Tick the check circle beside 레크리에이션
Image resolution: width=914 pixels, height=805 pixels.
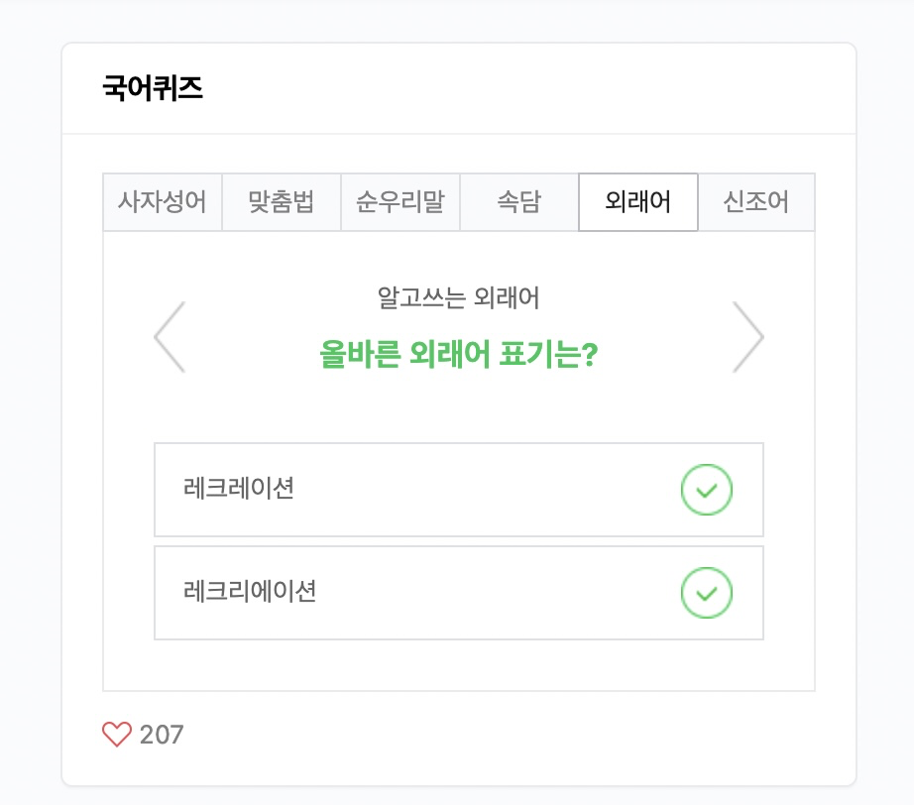coord(707,593)
